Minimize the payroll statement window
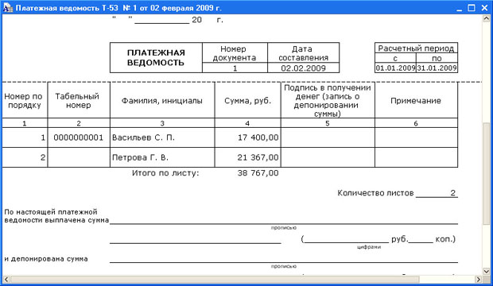 click(460, 8)
